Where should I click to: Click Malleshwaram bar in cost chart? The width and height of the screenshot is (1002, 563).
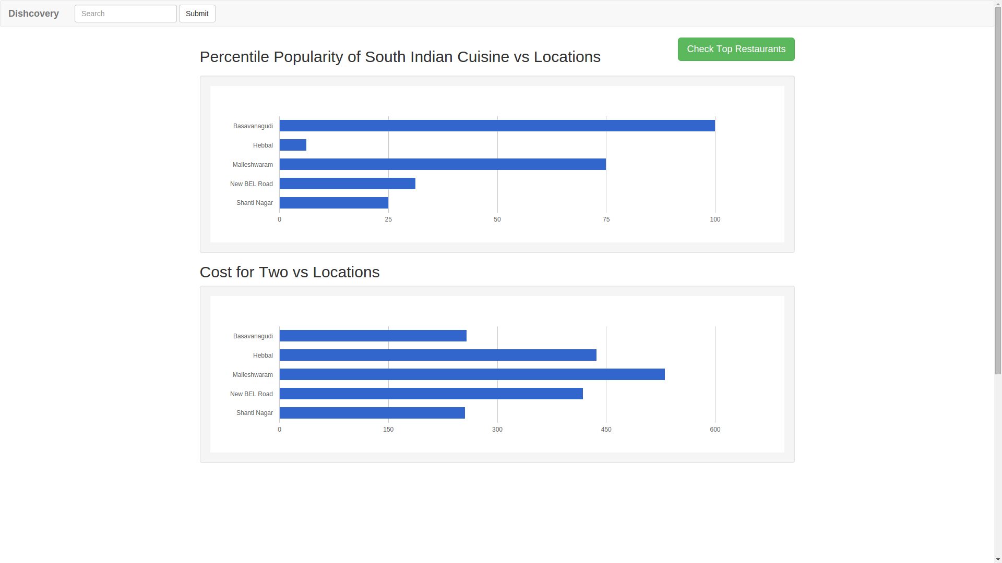point(472,374)
